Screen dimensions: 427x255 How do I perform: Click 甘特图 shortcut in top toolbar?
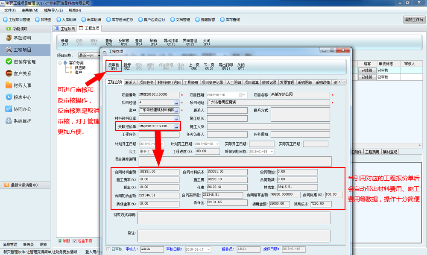tap(44, 20)
